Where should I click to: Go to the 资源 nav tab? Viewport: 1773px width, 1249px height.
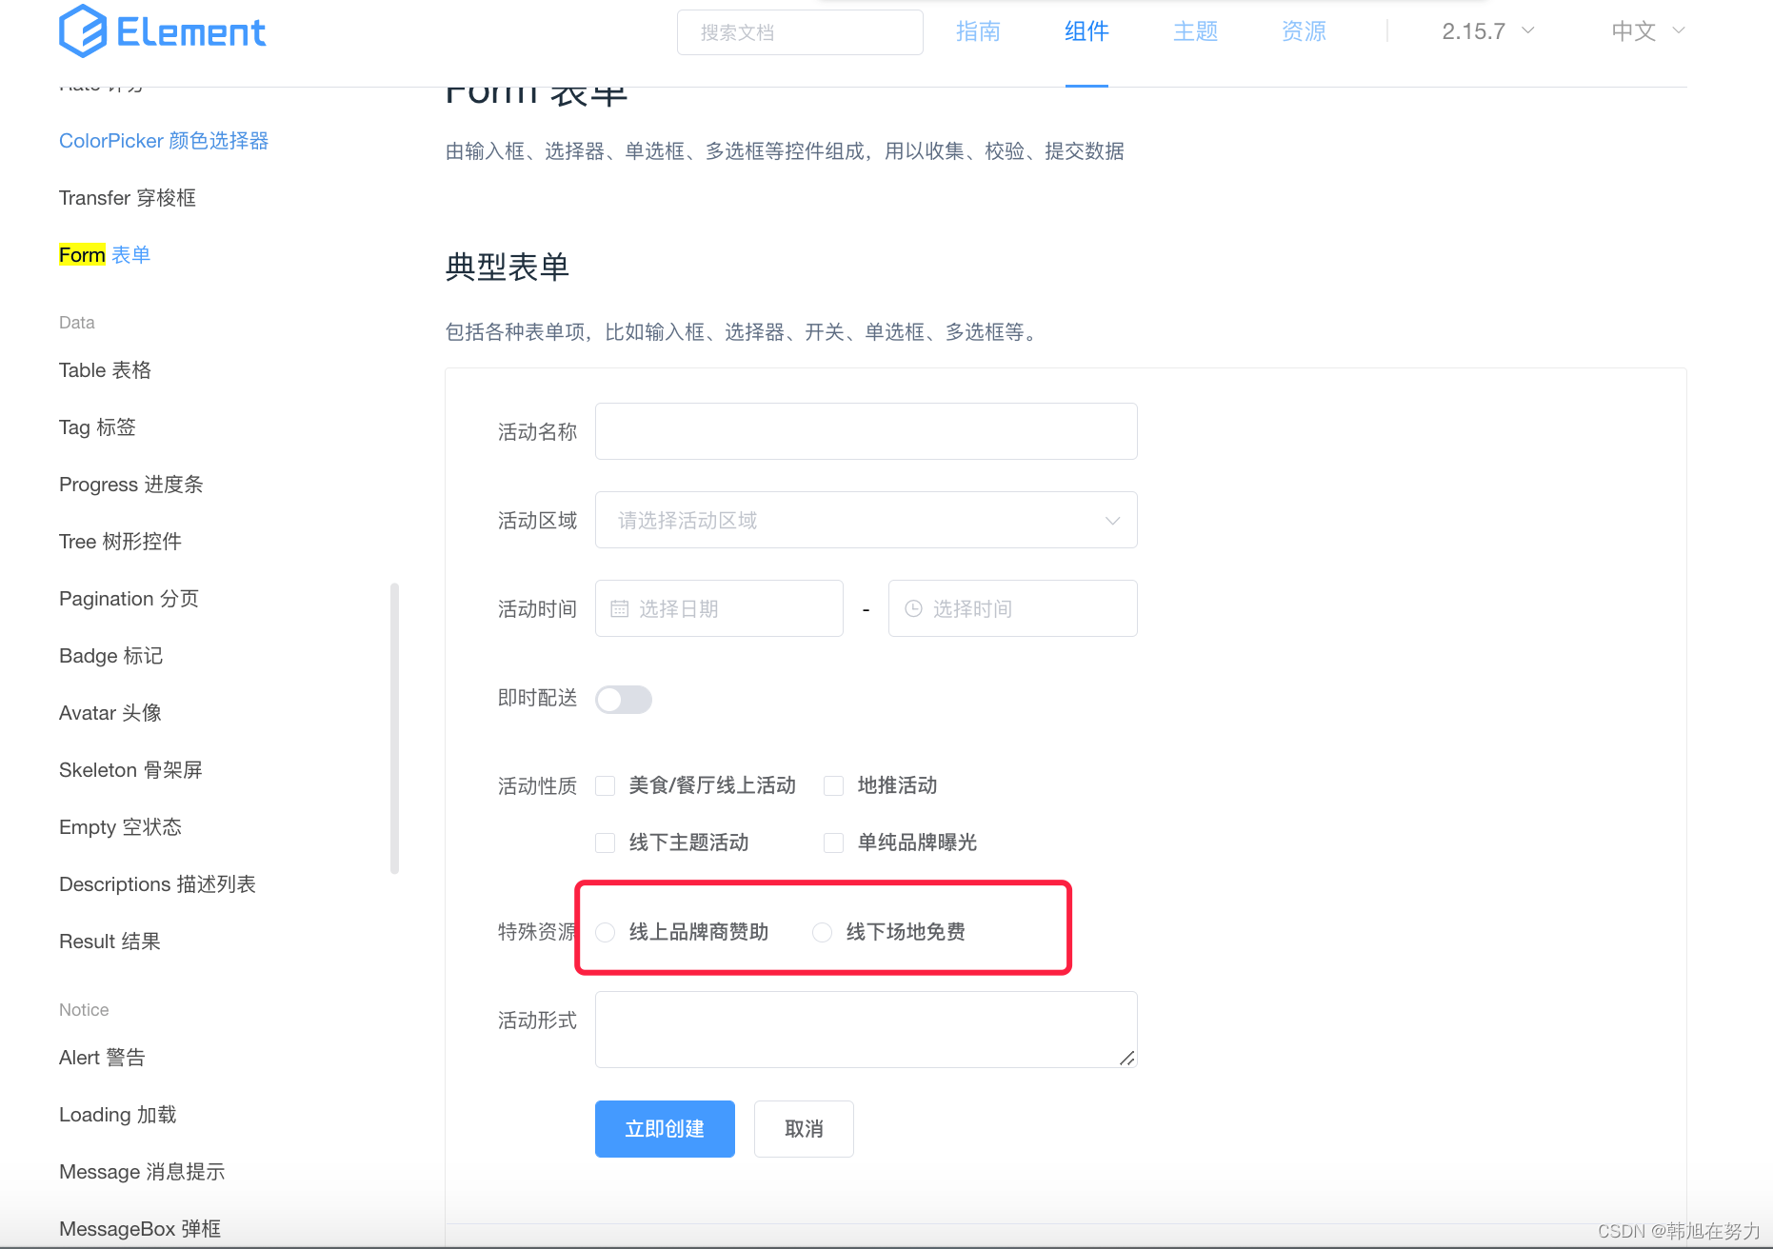click(1304, 31)
